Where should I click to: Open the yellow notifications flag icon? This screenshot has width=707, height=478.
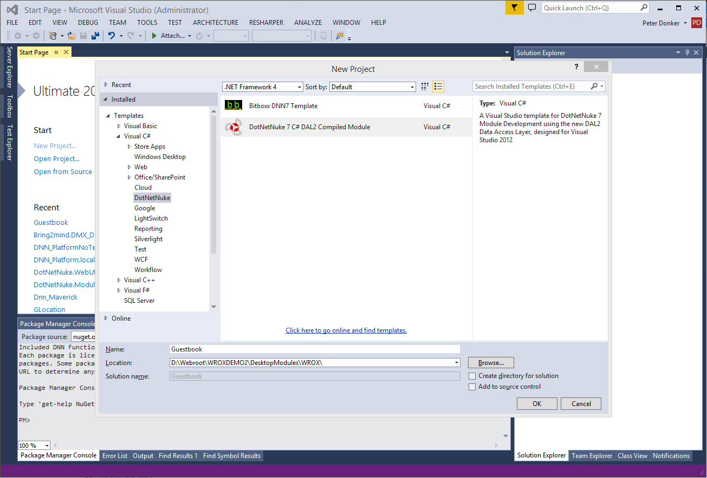click(x=514, y=8)
